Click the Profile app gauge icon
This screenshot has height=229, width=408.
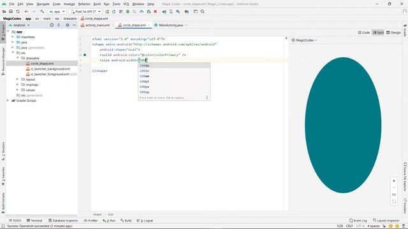pyautogui.click(x=142, y=11)
